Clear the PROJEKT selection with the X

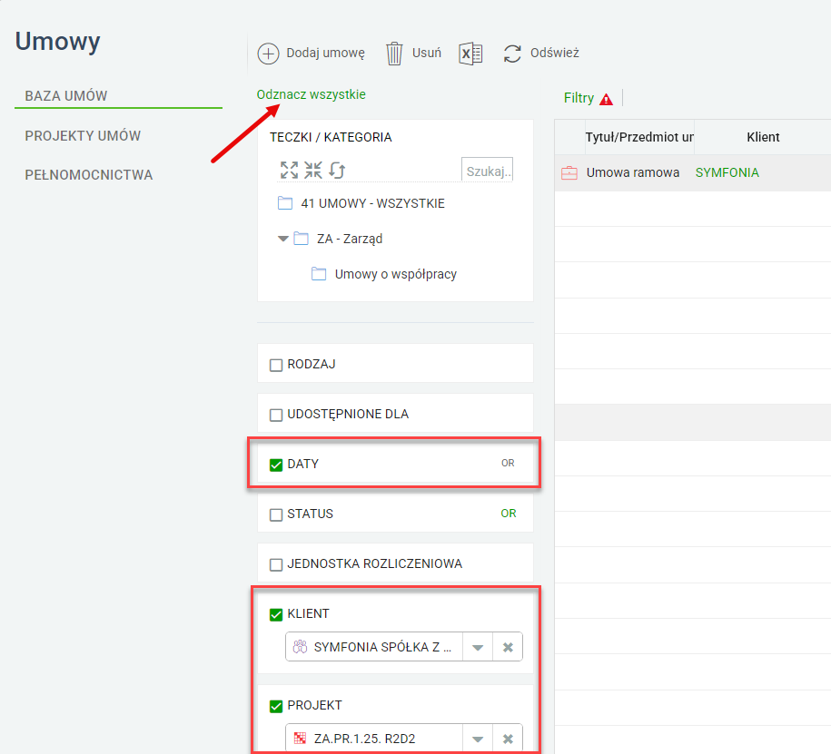508,739
